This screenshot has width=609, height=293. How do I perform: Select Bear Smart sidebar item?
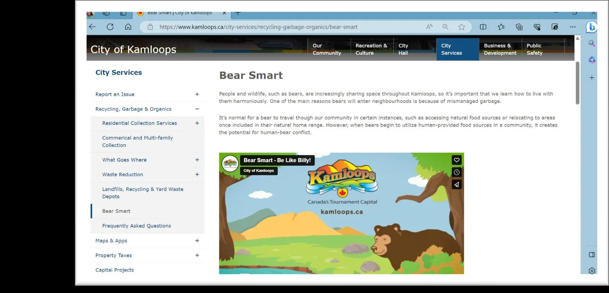tap(116, 211)
